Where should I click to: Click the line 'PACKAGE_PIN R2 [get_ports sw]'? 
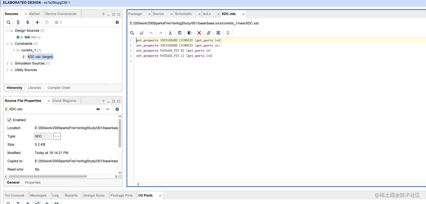click(174, 51)
